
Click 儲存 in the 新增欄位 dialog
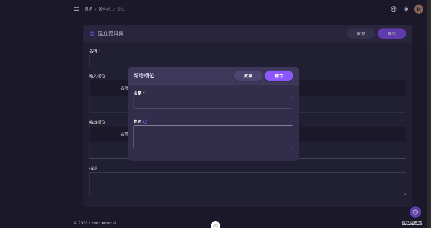pyautogui.click(x=279, y=76)
